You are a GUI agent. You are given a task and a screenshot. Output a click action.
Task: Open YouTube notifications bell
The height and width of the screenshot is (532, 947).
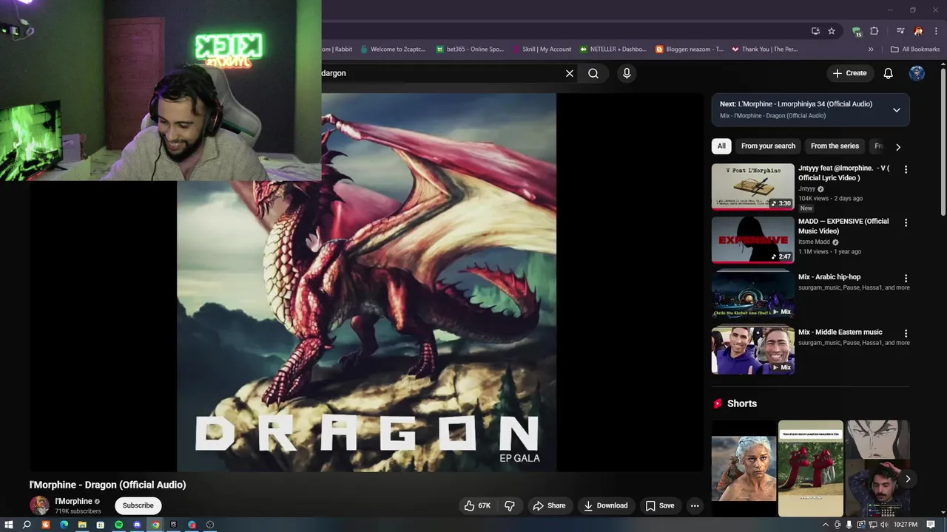[889, 73]
